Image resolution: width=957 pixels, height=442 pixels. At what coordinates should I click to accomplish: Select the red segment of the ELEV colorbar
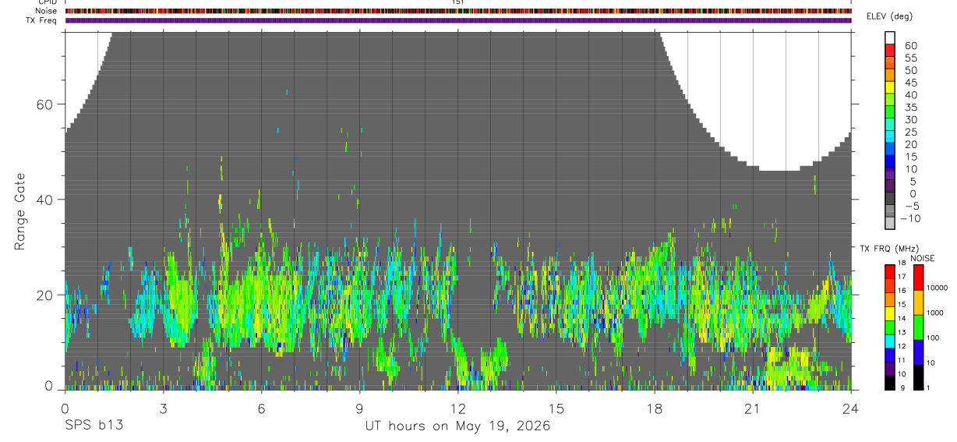point(890,49)
